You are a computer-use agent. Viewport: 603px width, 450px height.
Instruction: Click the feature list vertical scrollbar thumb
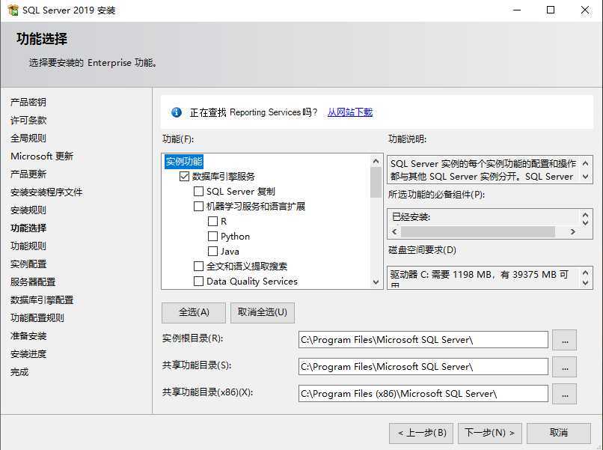pyautogui.click(x=376, y=183)
